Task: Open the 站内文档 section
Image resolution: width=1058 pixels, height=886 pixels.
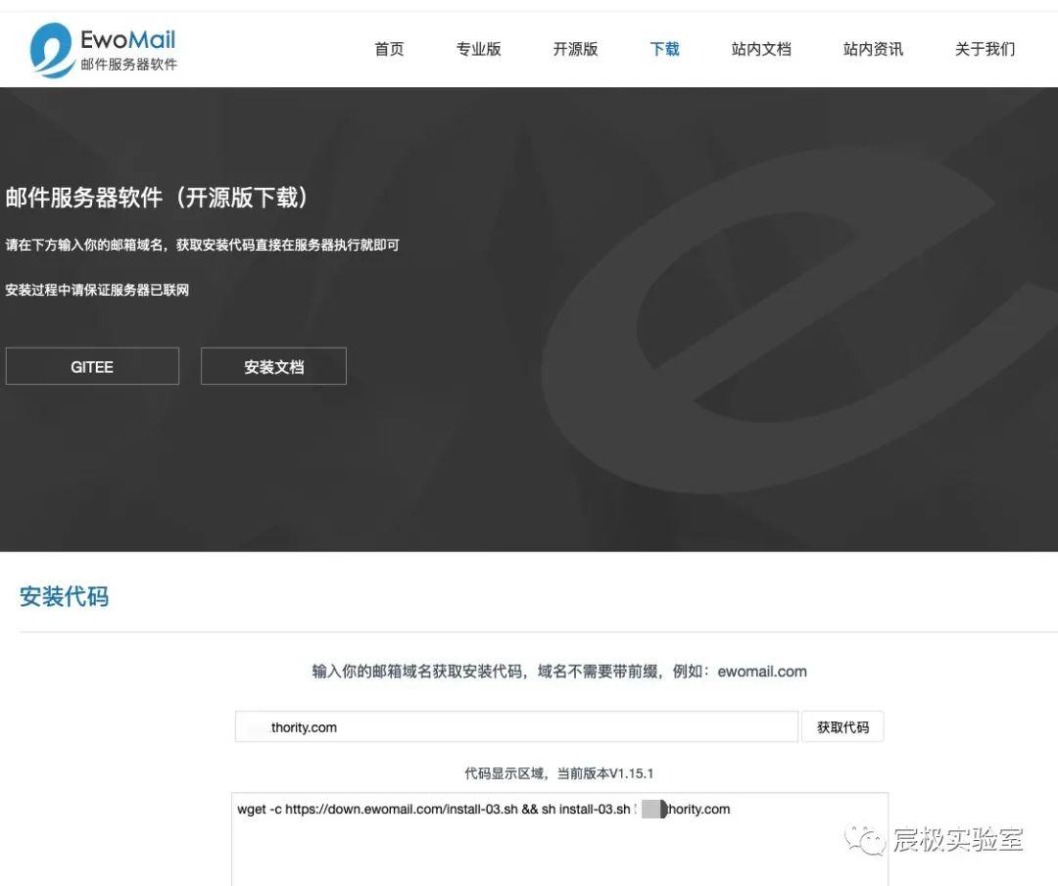Action: click(x=761, y=49)
